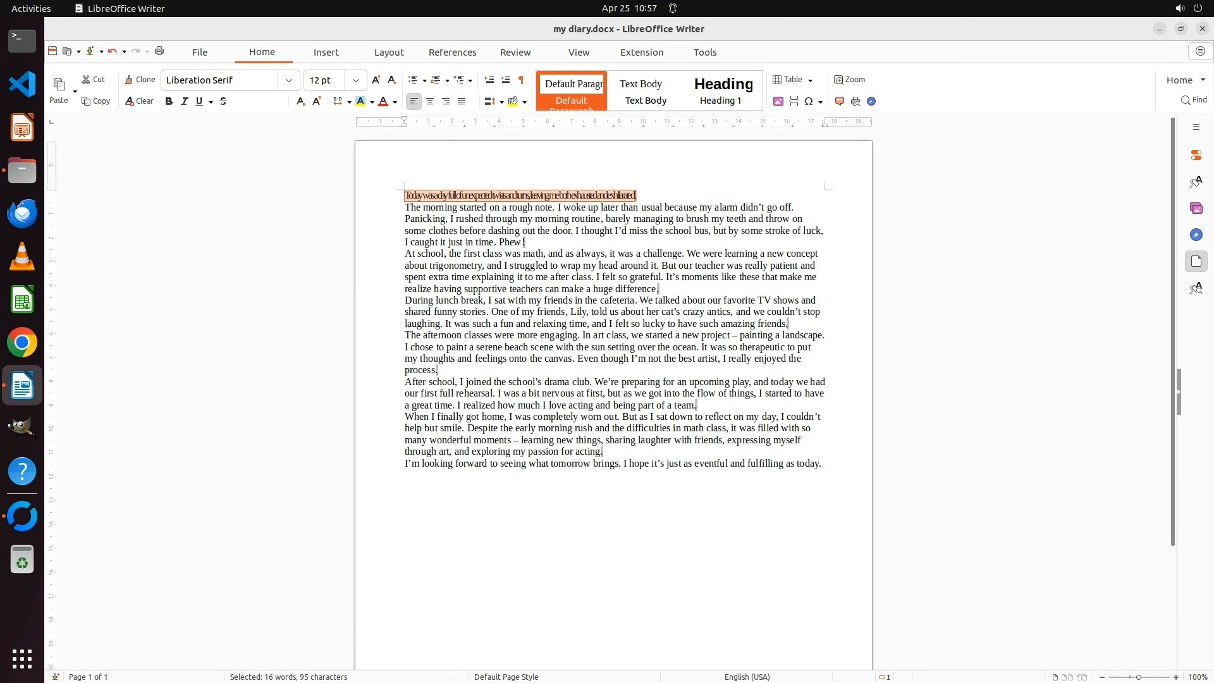
Task: Expand the font size dropdown
Action: click(356, 80)
